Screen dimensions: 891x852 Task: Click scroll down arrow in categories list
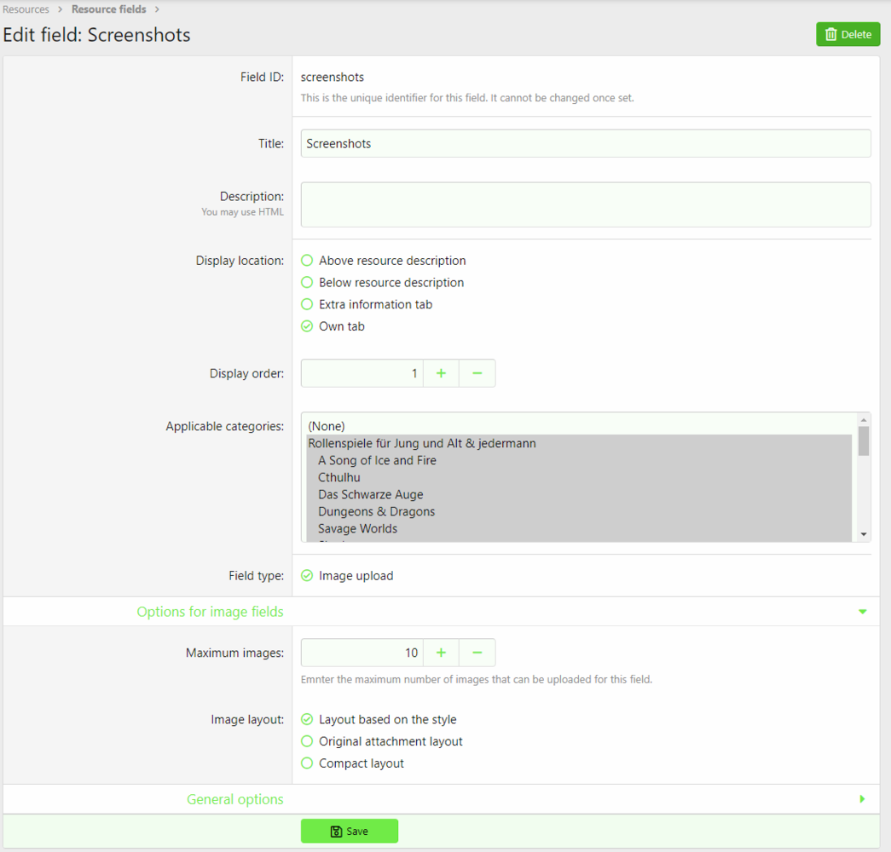tap(864, 534)
